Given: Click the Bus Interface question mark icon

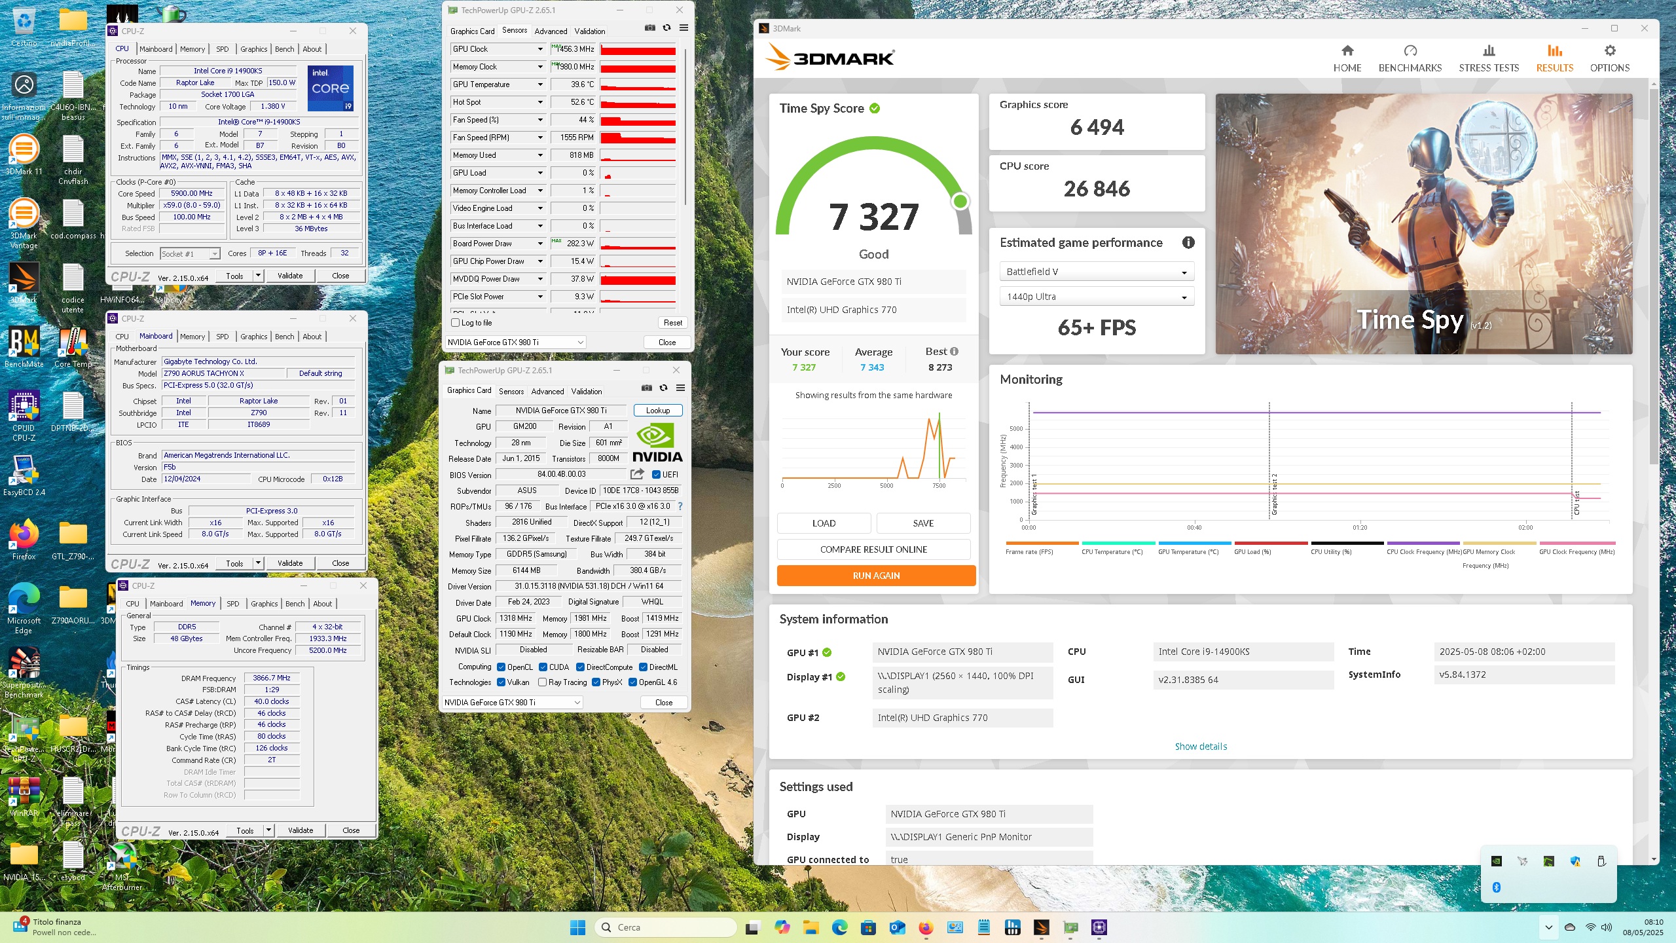Looking at the screenshot, I should coord(680,506).
